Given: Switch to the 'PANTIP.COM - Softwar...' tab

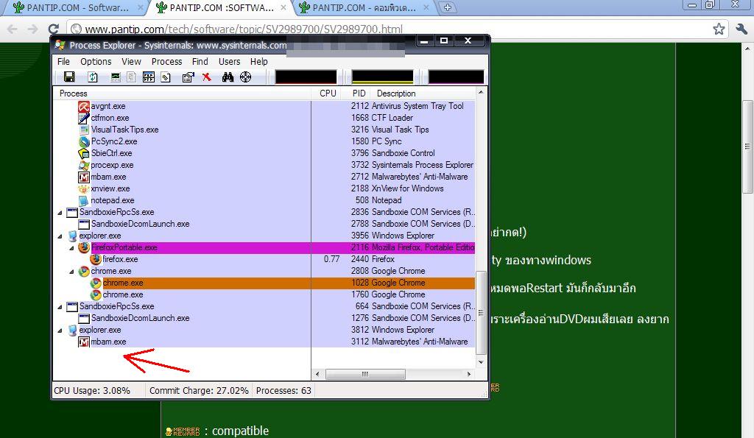Looking at the screenshot, I should point(77,7).
